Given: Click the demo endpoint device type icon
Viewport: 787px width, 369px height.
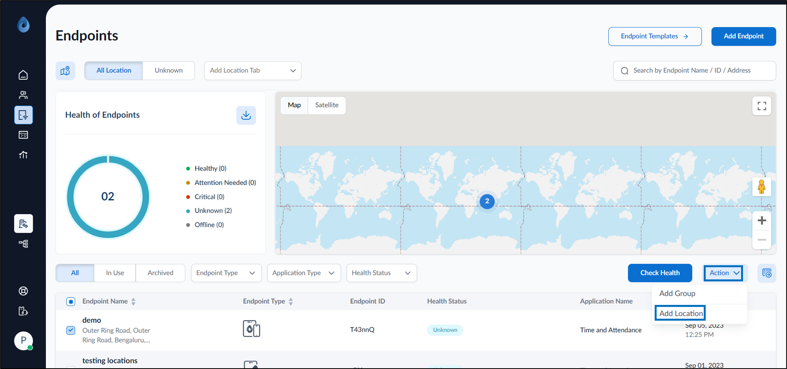Looking at the screenshot, I should click(251, 329).
